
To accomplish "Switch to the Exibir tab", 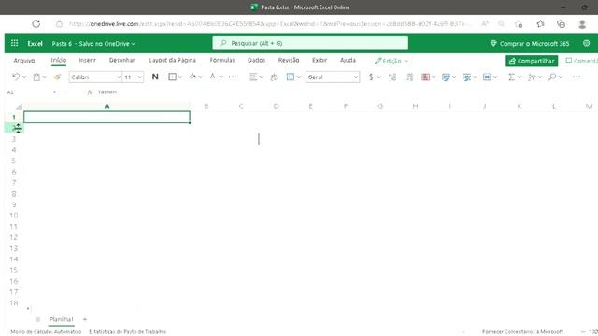I will pos(320,60).
